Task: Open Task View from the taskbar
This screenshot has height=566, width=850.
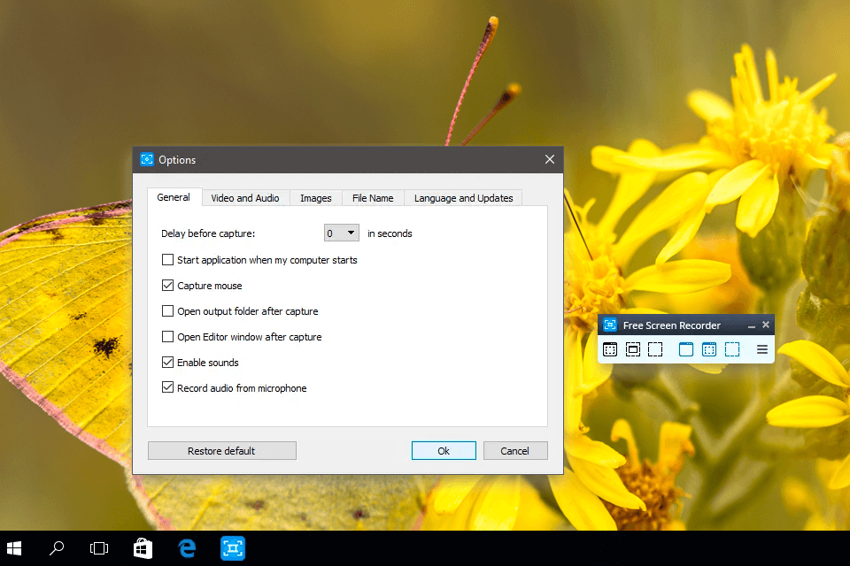Action: [x=99, y=548]
